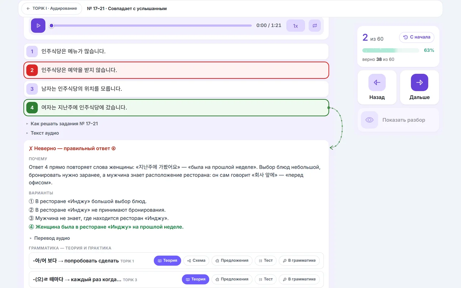The width and height of the screenshot is (461, 288).
Task: Restart with С начала button
Action: [417, 37]
